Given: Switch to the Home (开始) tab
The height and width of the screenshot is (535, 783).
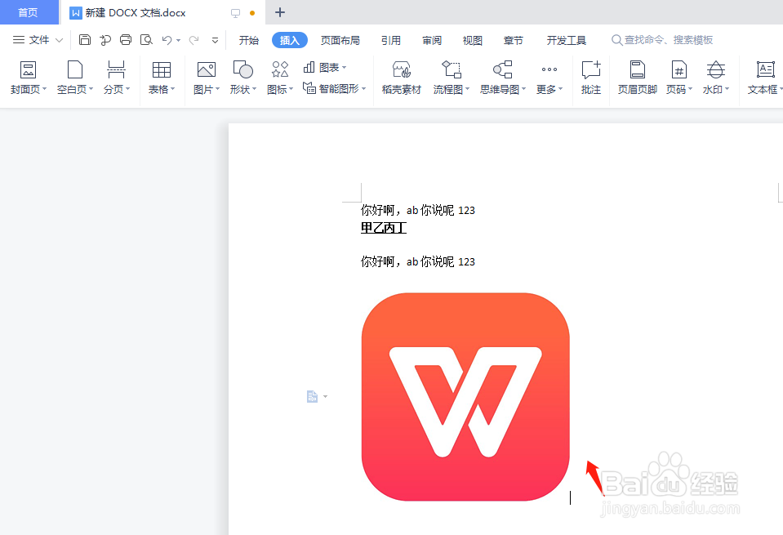Looking at the screenshot, I should coord(249,40).
